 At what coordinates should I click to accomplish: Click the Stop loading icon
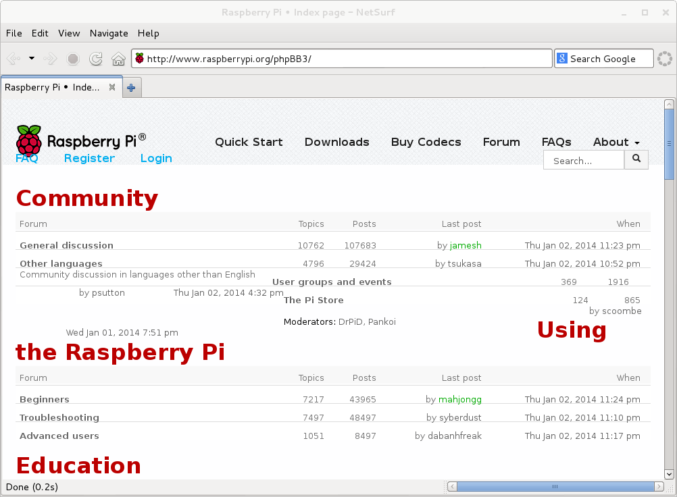[73, 58]
